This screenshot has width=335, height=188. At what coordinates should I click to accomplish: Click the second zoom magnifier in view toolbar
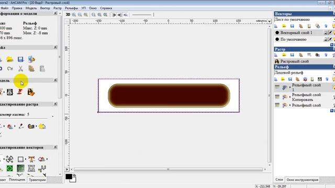pos(80,15)
